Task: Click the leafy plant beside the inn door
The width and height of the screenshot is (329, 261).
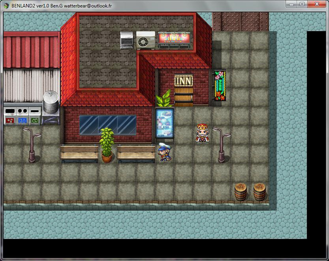Action: pos(164,98)
